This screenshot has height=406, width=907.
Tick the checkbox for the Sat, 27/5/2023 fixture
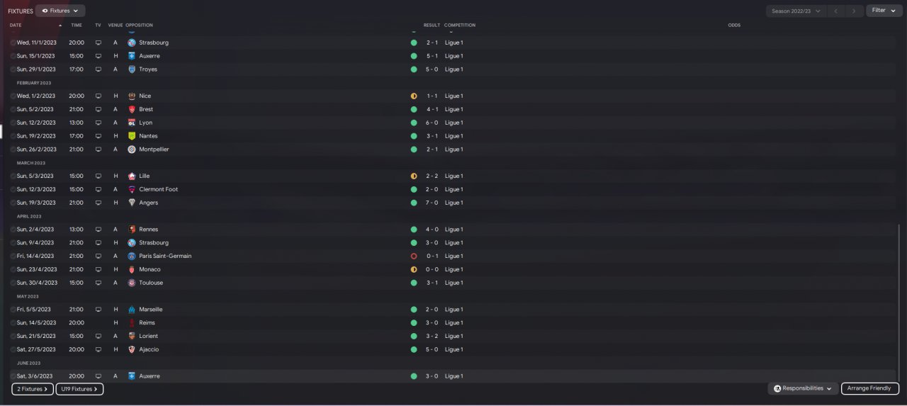coord(13,349)
